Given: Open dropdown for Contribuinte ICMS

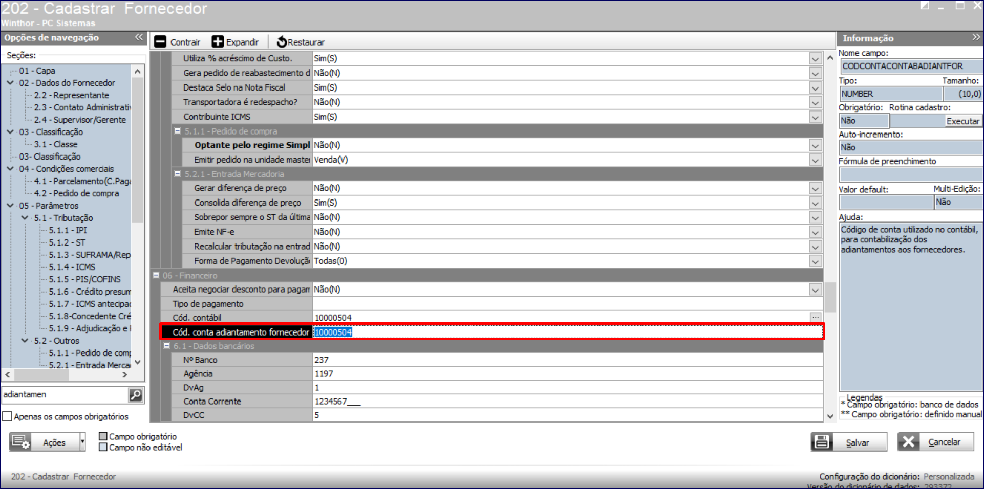Looking at the screenshot, I should [816, 117].
